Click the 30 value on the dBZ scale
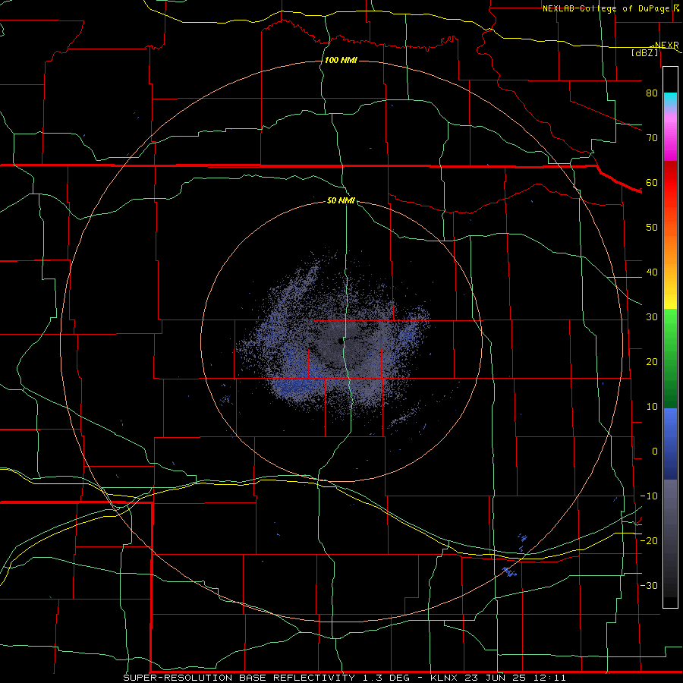Viewport: 683px width, 683px height. tap(652, 317)
